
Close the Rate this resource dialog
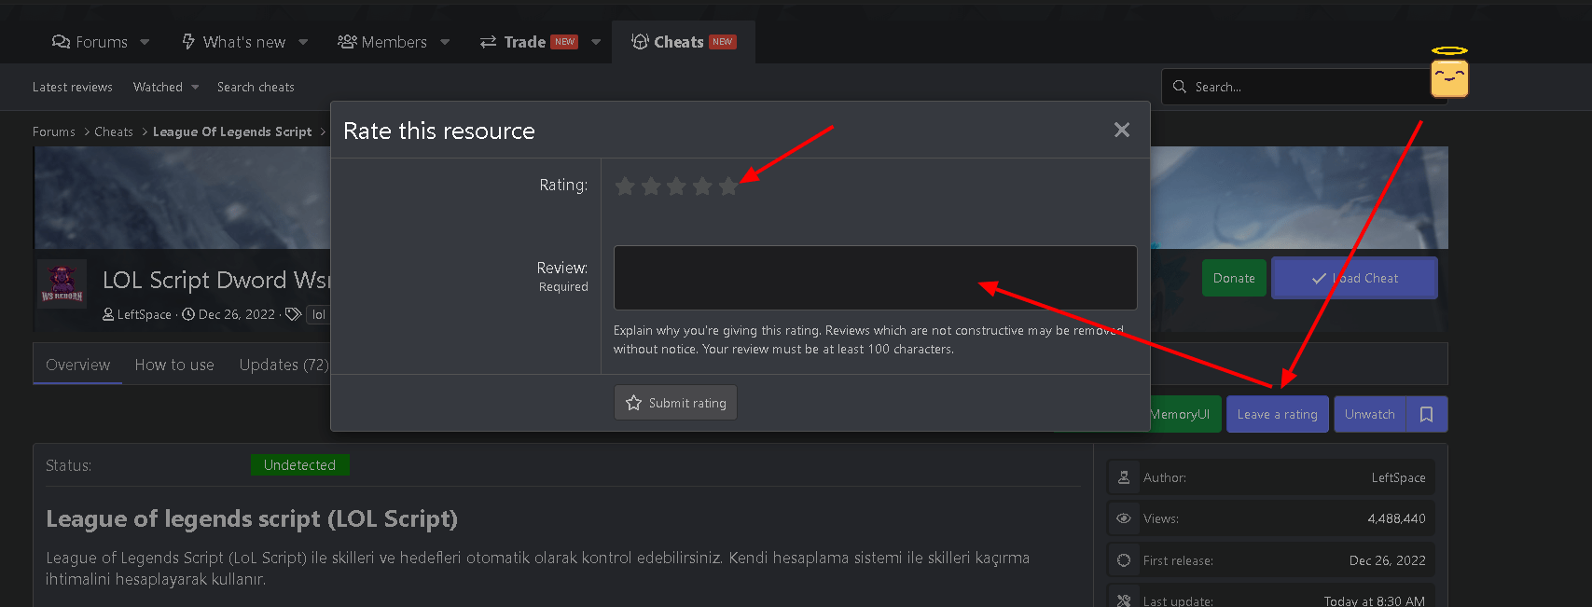[x=1122, y=130]
